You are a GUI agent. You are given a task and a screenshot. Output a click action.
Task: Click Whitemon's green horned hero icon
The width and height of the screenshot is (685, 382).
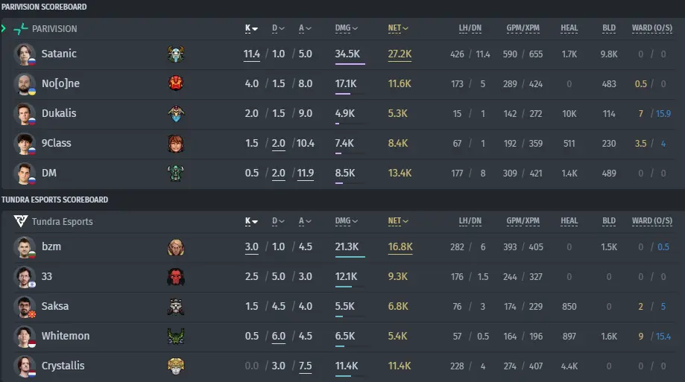pyautogui.click(x=176, y=337)
